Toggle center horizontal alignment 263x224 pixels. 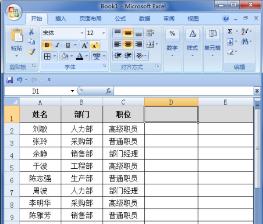click(x=128, y=44)
